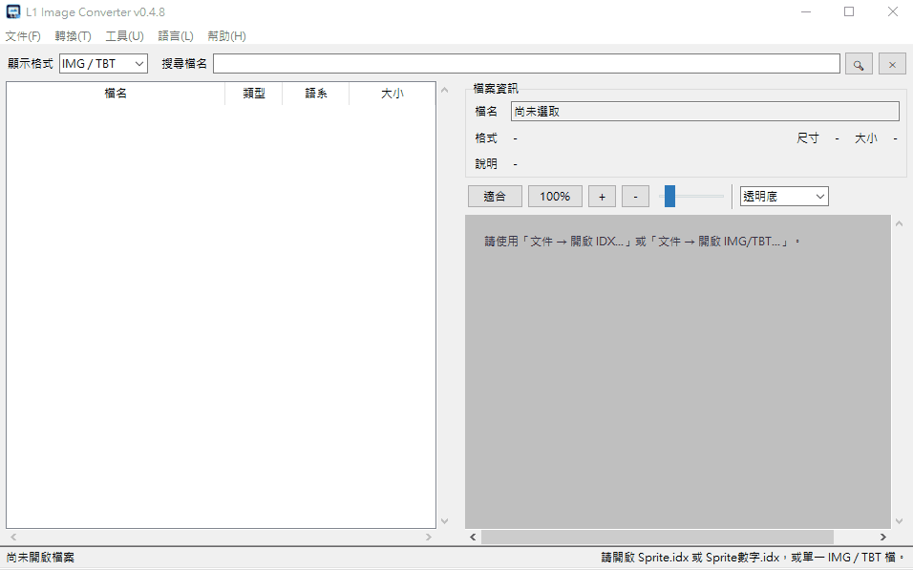Sort the list by 類型 column header

tap(254, 94)
